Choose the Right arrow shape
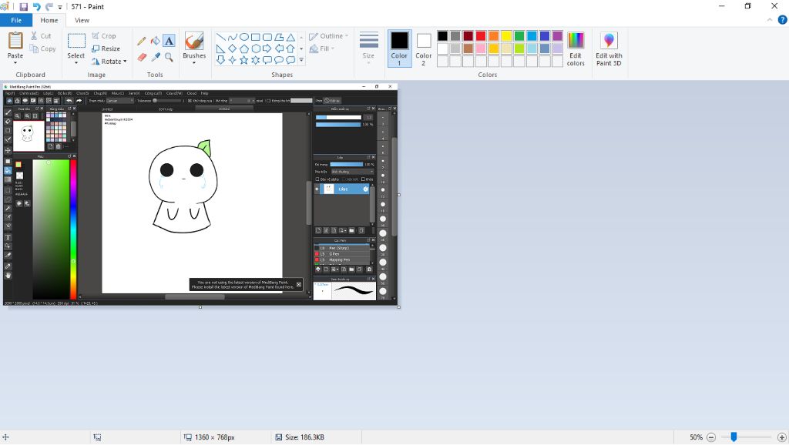This screenshot has height=445, width=789. (x=267, y=49)
